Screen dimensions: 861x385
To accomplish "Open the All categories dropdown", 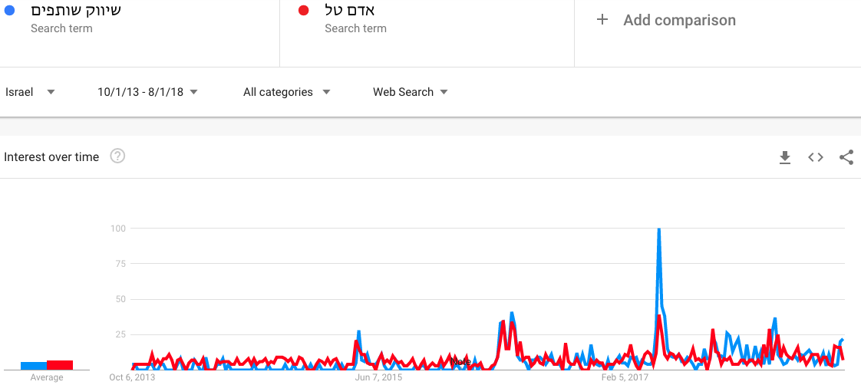I will 287,92.
